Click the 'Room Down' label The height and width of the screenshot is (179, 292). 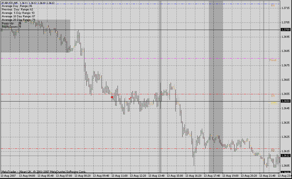[11, 27]
